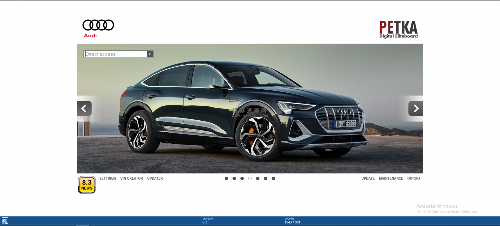
Task: Expand the Direct access dropdown arrow
Action: point(150,54)
